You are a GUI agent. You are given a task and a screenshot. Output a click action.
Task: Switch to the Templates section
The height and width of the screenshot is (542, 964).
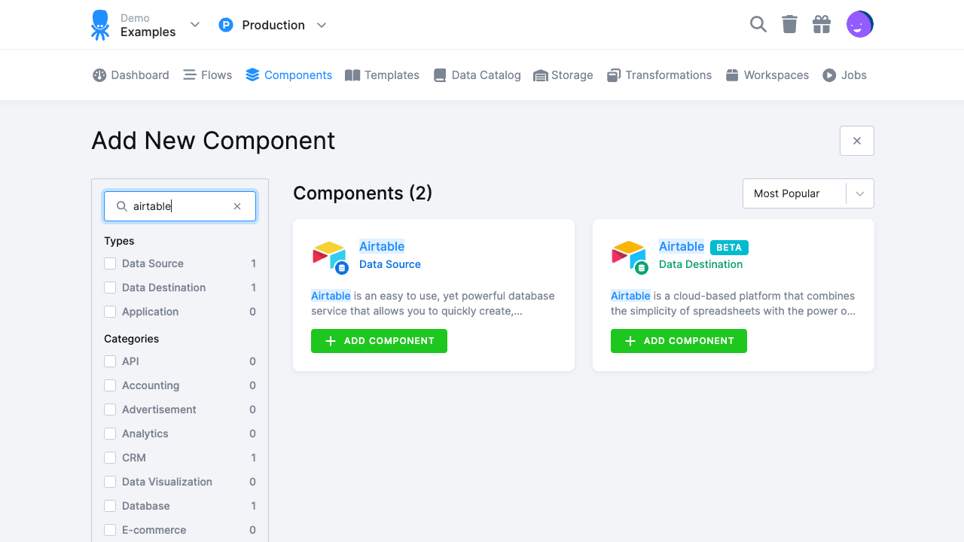click(x=382, y=75)
